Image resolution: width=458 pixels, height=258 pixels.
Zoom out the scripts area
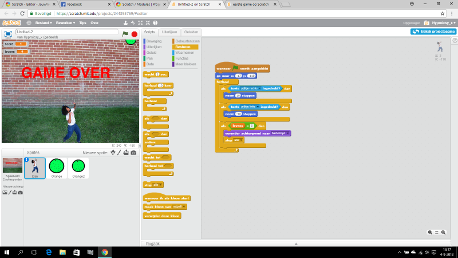point(430,232)
